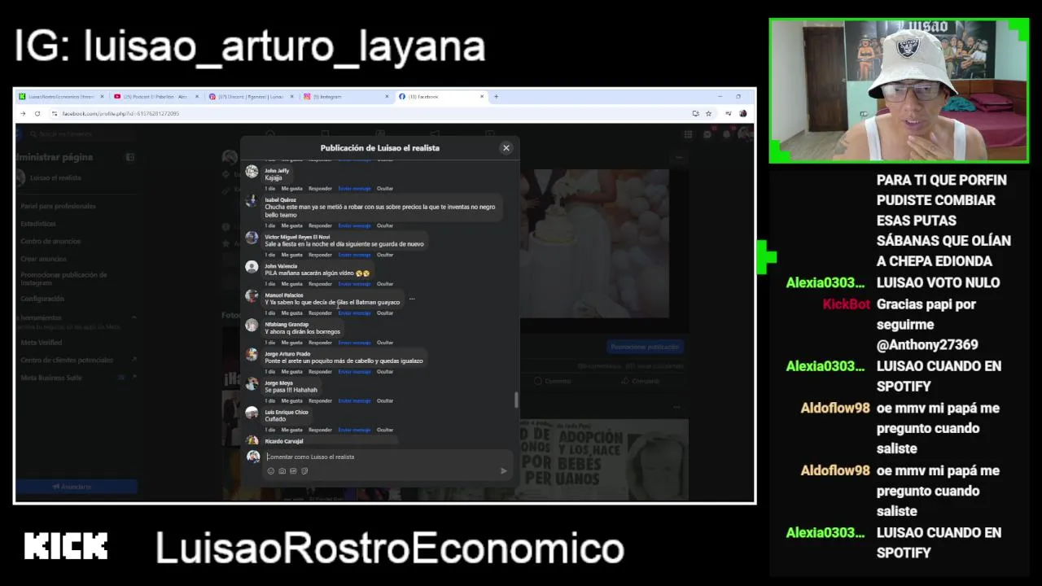Click Responder under Isabel Quiroz's comment
The width and height of the screenshot is (1042, 586).
(320, 225)
